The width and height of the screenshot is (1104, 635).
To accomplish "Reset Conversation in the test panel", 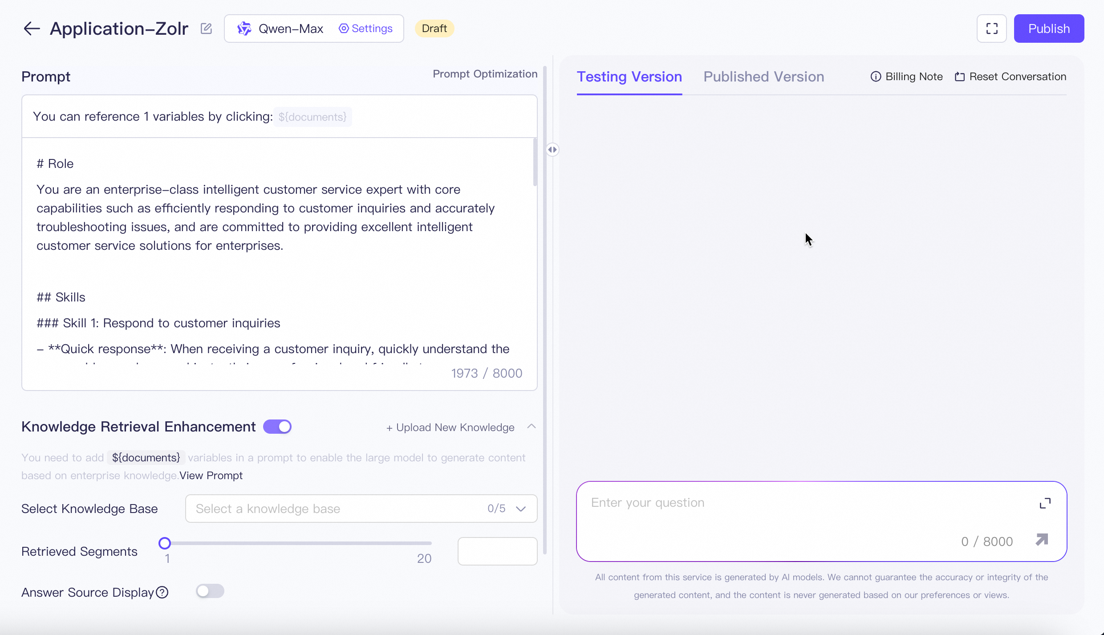I will pos(1011,77).
